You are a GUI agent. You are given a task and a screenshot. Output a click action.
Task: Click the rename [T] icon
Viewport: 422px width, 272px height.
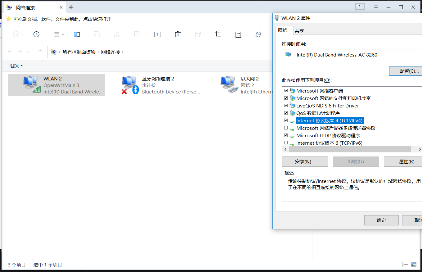pos(158,34)
